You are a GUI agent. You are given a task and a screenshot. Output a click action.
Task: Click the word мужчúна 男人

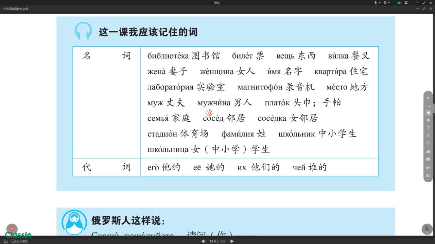[x=225, y=102]
